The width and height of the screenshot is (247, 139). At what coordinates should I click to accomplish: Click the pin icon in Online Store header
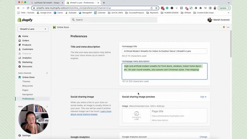[x=224, y=27]
